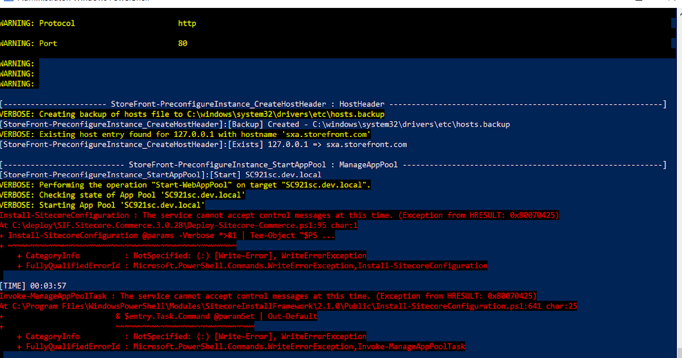
Task: Click the 'WARNING: Port' line
Action: (x=28, y=43)
